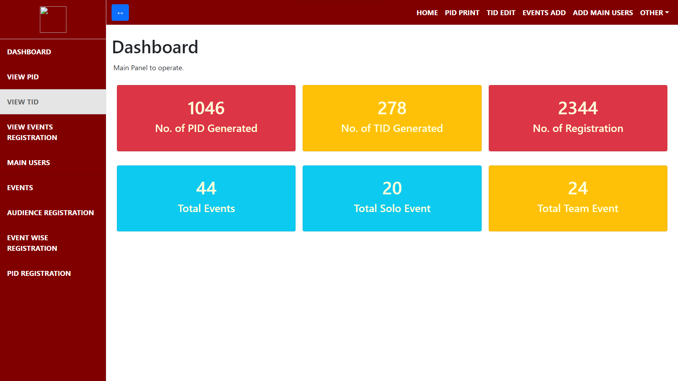Image resolution: width=678 pixels, height=381 pixels.
Task: Open the EVENTS sidebar section
Action: (x=20, y=188)
